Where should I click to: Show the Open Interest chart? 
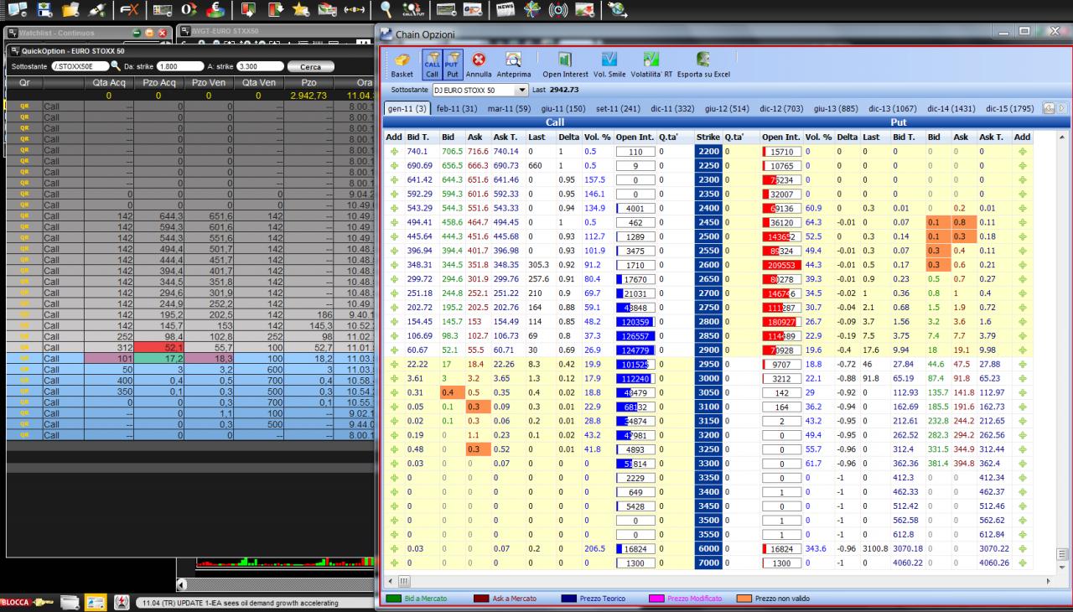click(x=565, y=65)
